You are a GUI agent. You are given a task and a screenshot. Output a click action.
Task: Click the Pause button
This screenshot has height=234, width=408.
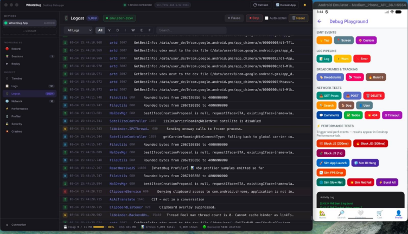click(234, 18)
